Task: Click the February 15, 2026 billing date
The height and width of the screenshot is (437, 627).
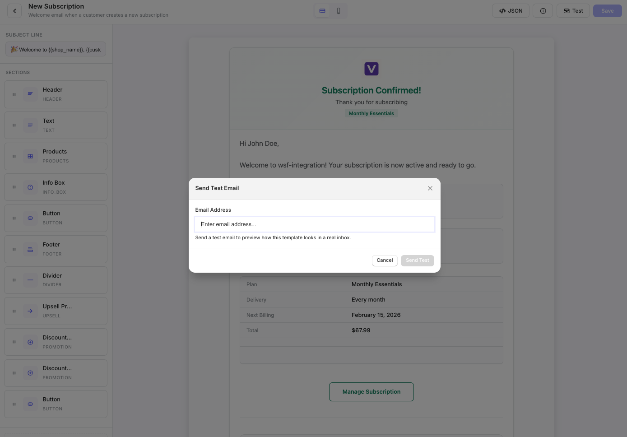Action: [x=376, y=315]
